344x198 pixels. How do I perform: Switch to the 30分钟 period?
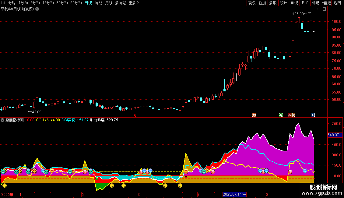62,3
